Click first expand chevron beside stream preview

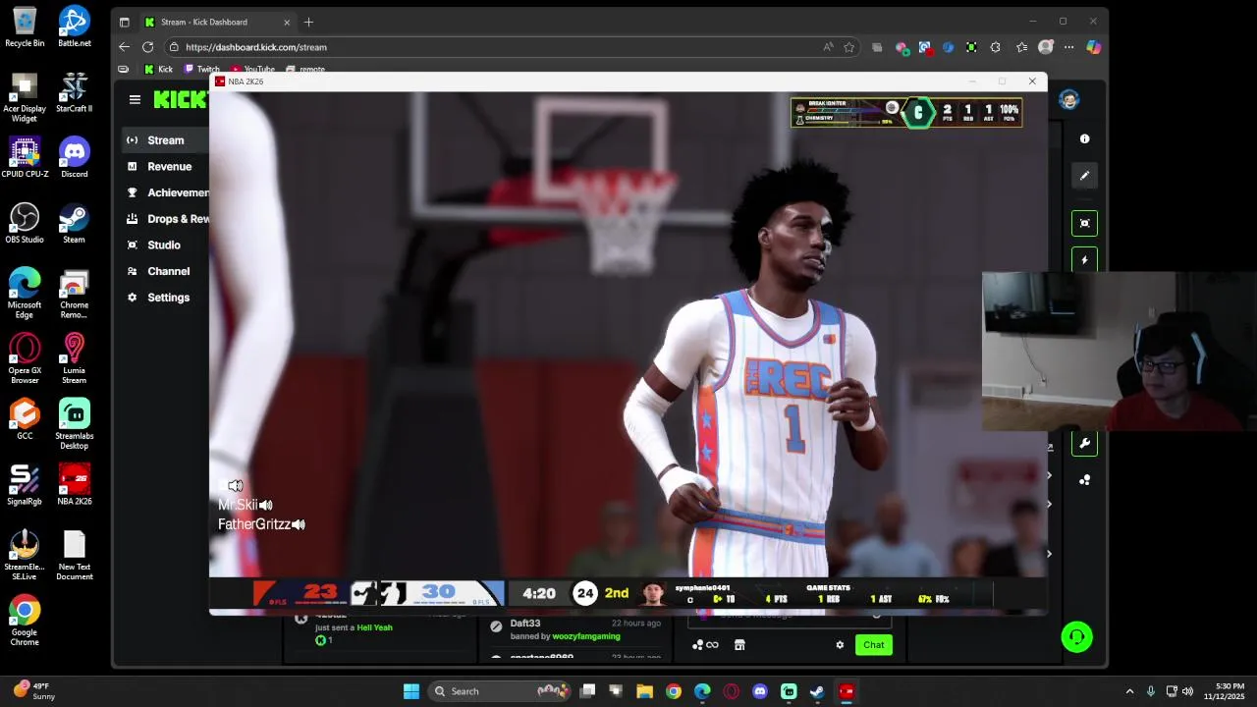(1049, 476)
